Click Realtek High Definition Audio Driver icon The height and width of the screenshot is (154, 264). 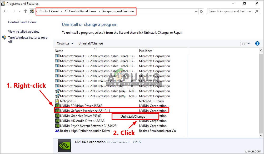click(57, 131)
